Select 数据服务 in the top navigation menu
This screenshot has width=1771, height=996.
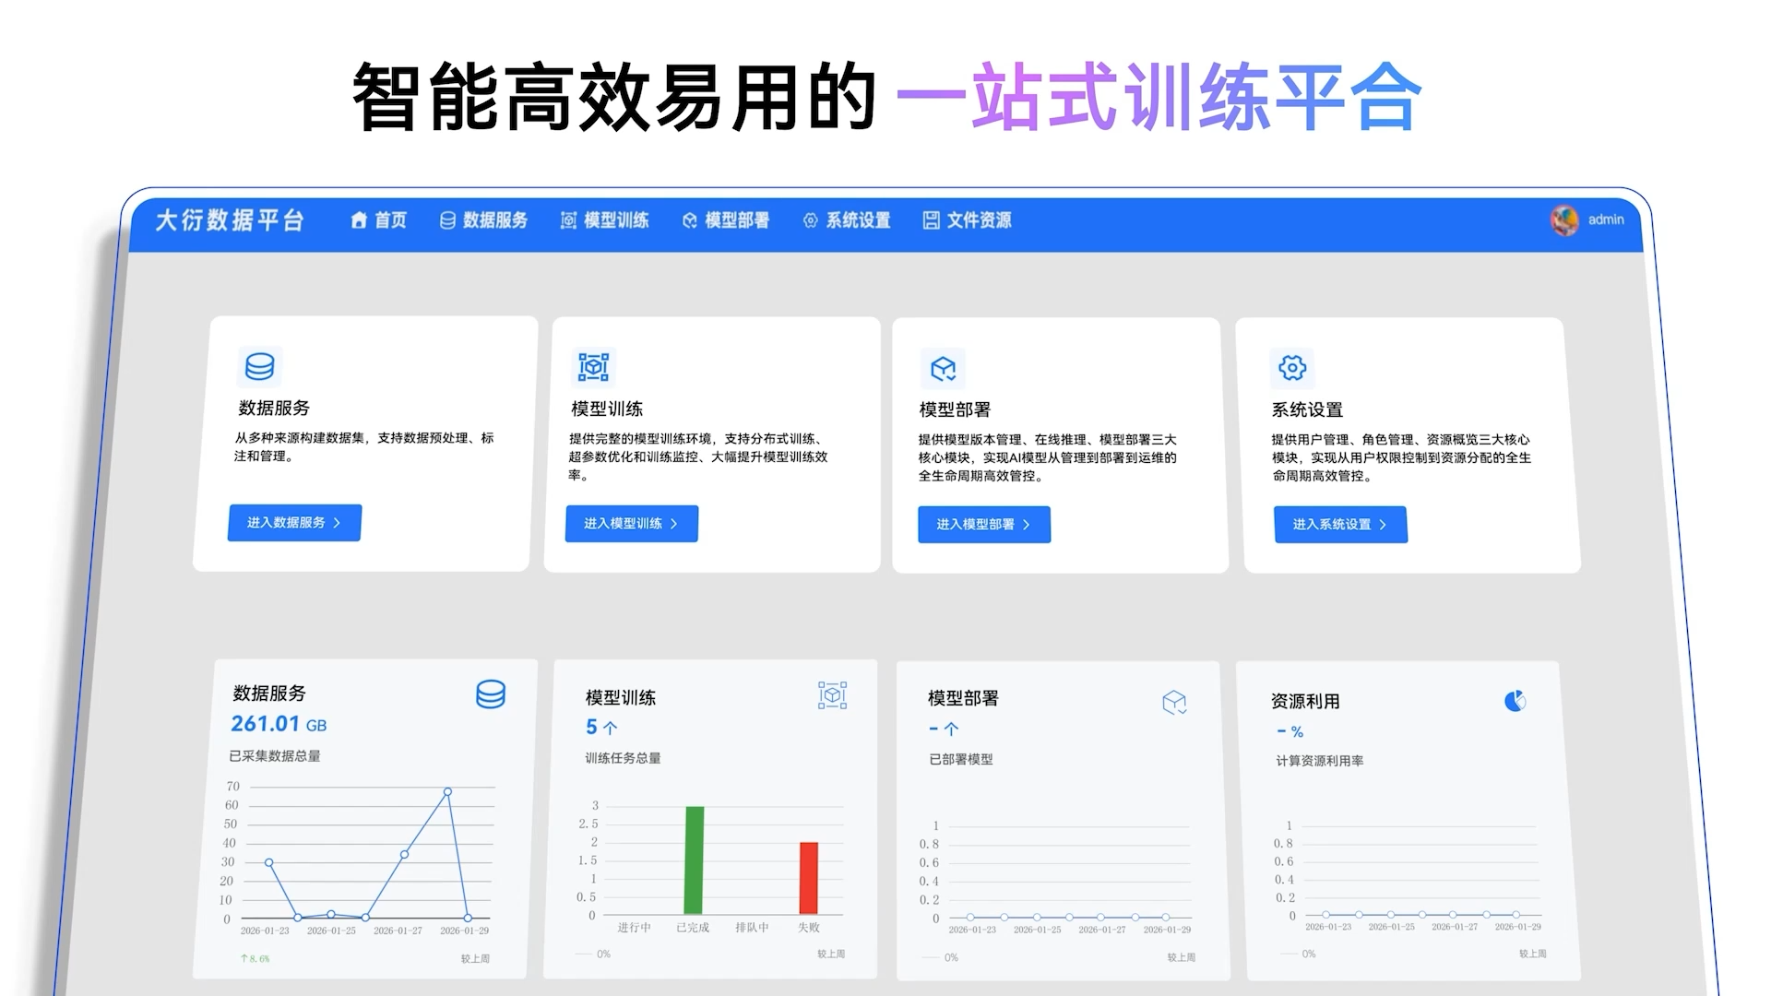[x=483, y=219]
